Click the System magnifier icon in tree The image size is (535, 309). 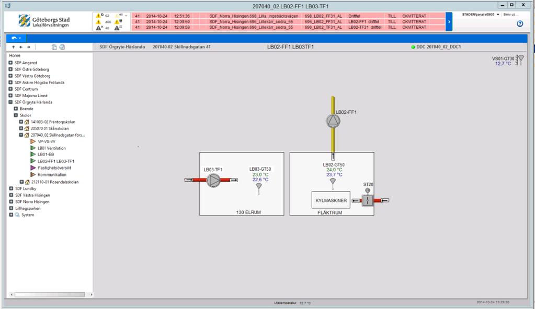pos(17,215)
